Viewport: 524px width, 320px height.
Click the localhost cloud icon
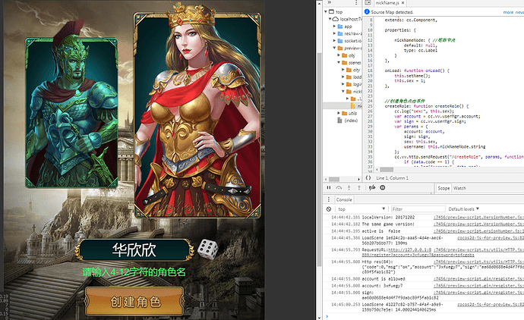coord(336,19)
